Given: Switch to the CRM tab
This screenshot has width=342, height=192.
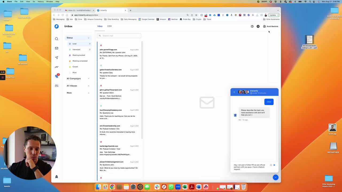Looking at the screenshot, I should pos(109,26).
